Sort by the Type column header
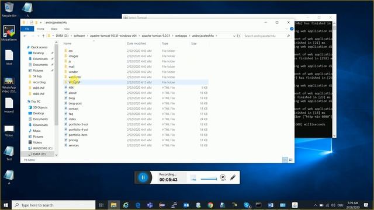 coord(165,44)
